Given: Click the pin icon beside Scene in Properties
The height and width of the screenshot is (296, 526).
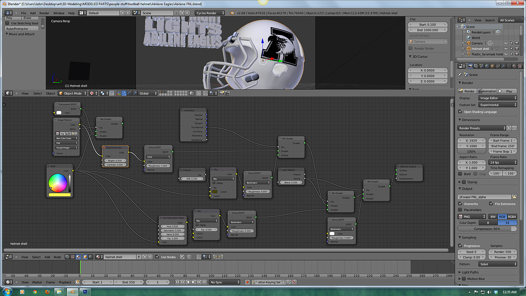Looking at the screenshot, I should [x=460, y=75].
